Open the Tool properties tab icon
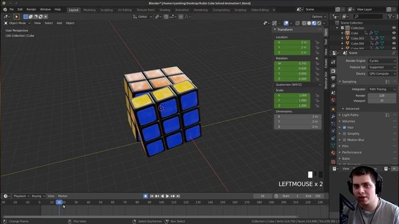Viewport: 399px width, 224px height. coord(333,62)
